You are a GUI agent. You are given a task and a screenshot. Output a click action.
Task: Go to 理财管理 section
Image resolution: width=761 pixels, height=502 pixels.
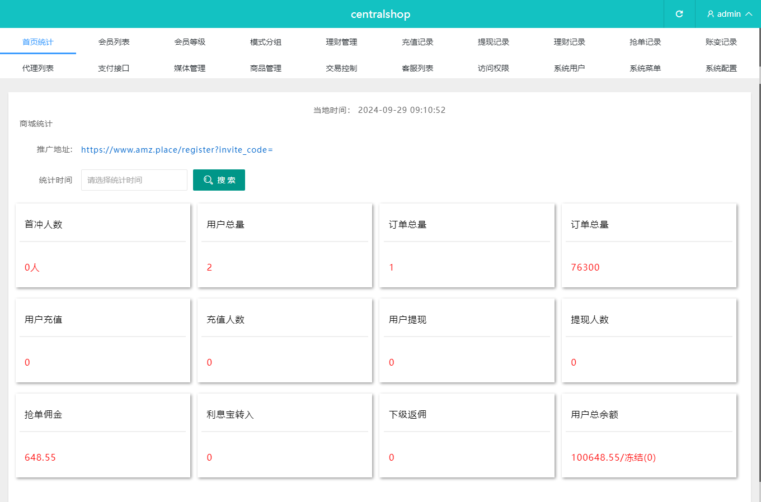coord(341,42)
